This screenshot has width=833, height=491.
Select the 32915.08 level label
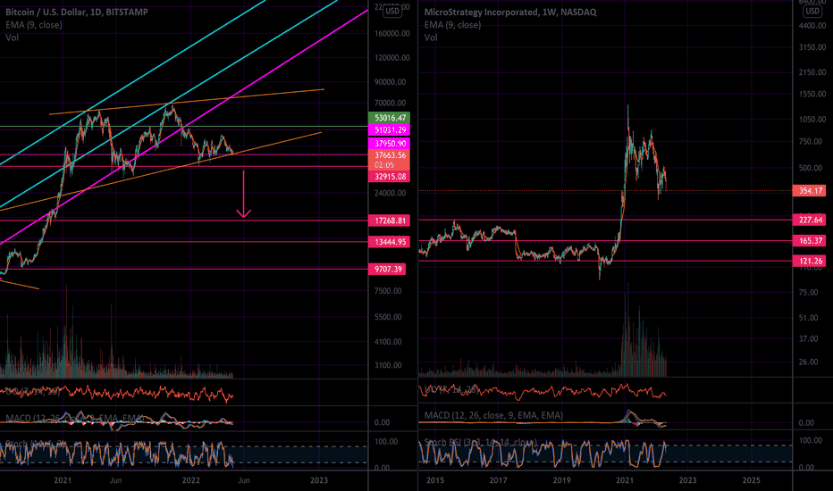point(389,177)
